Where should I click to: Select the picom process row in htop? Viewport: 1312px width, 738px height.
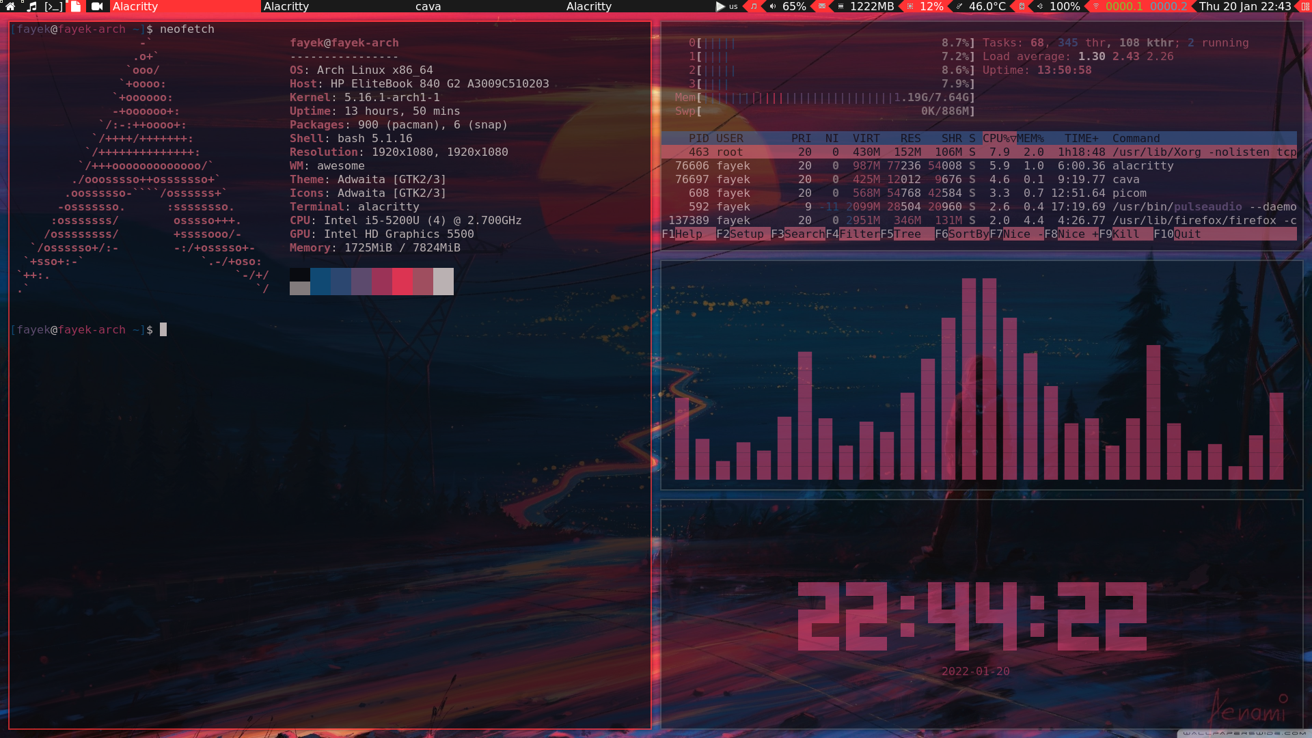coord(979,193)
